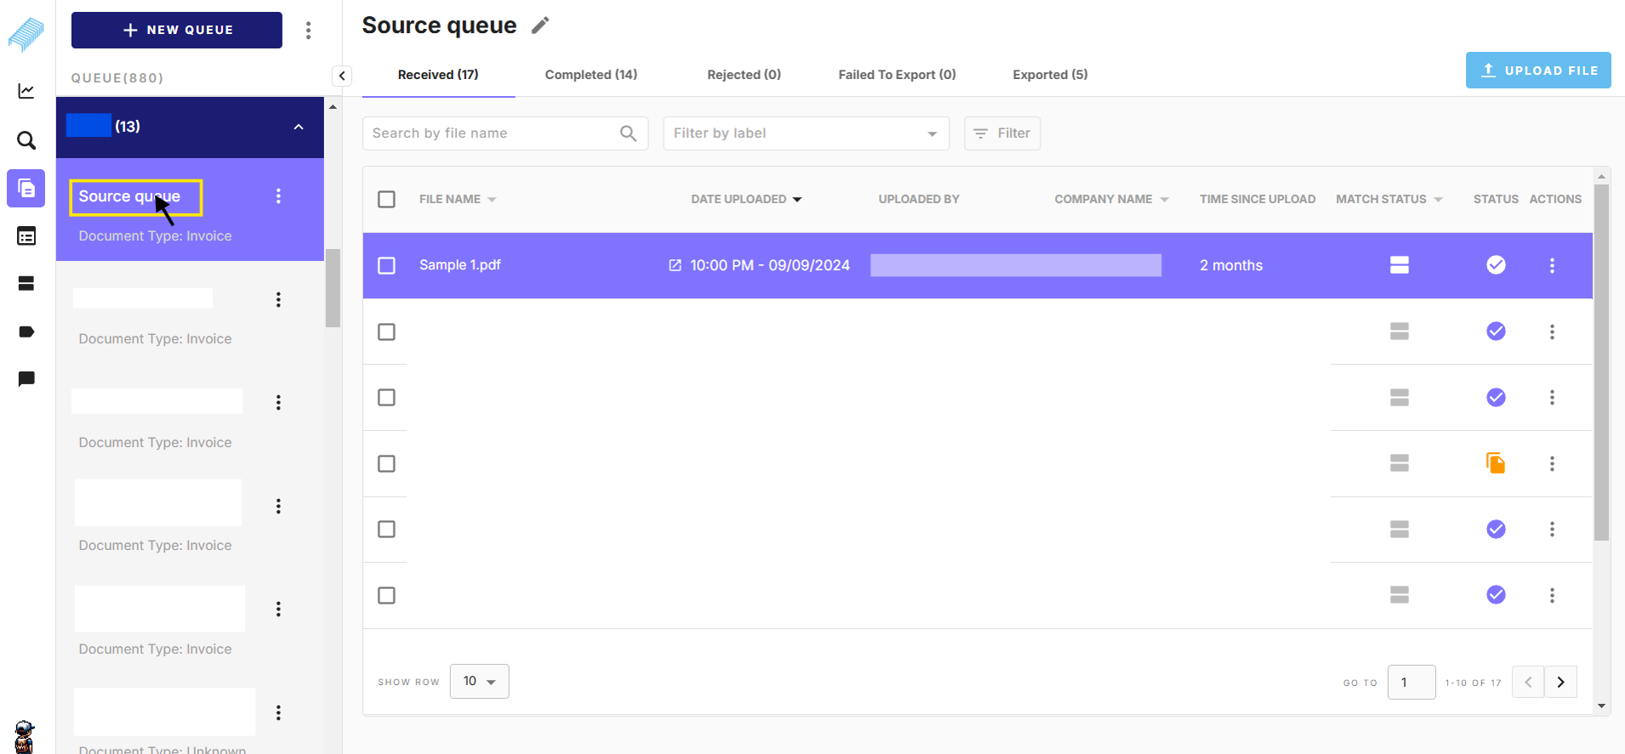Tick the checkbox in the orange status row
Image resolution: width=1625 pixels, height=754 pixels.
[386, 463]
